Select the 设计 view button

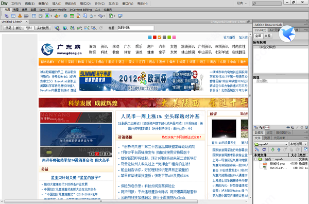coord(29,28)
